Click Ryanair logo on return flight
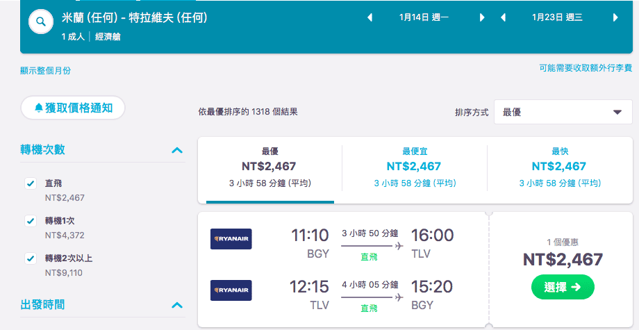The image size is (639, 330). click(231, 290)
